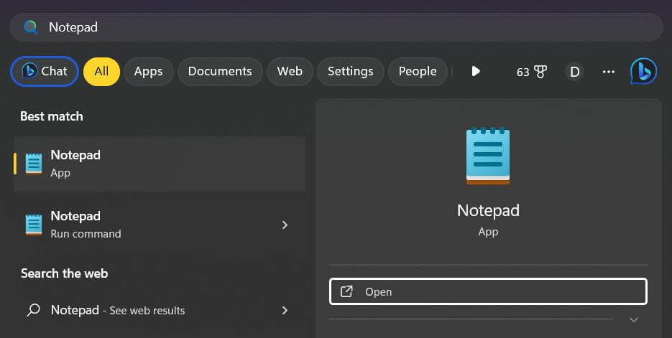Click into the search text field containing Notepad

point(345,27)
